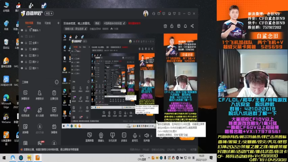288x162 pixels.
Task: Hide the 摄像头 1 source
Action: pyautogui.click(x=22, y=30)
